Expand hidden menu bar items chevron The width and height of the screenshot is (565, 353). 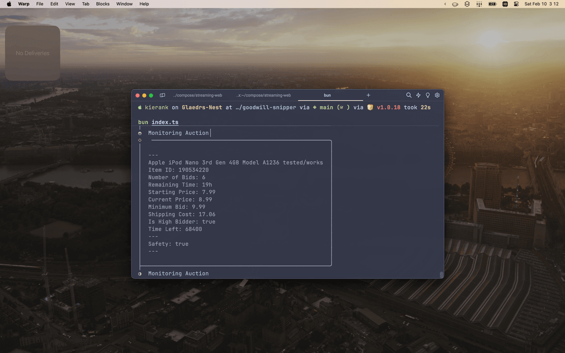pos(445,4)
